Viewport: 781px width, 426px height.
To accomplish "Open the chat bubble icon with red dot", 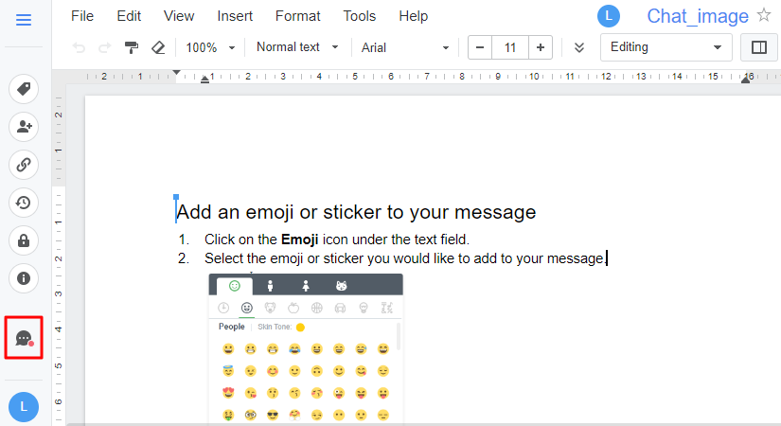I will coord(25,339).
